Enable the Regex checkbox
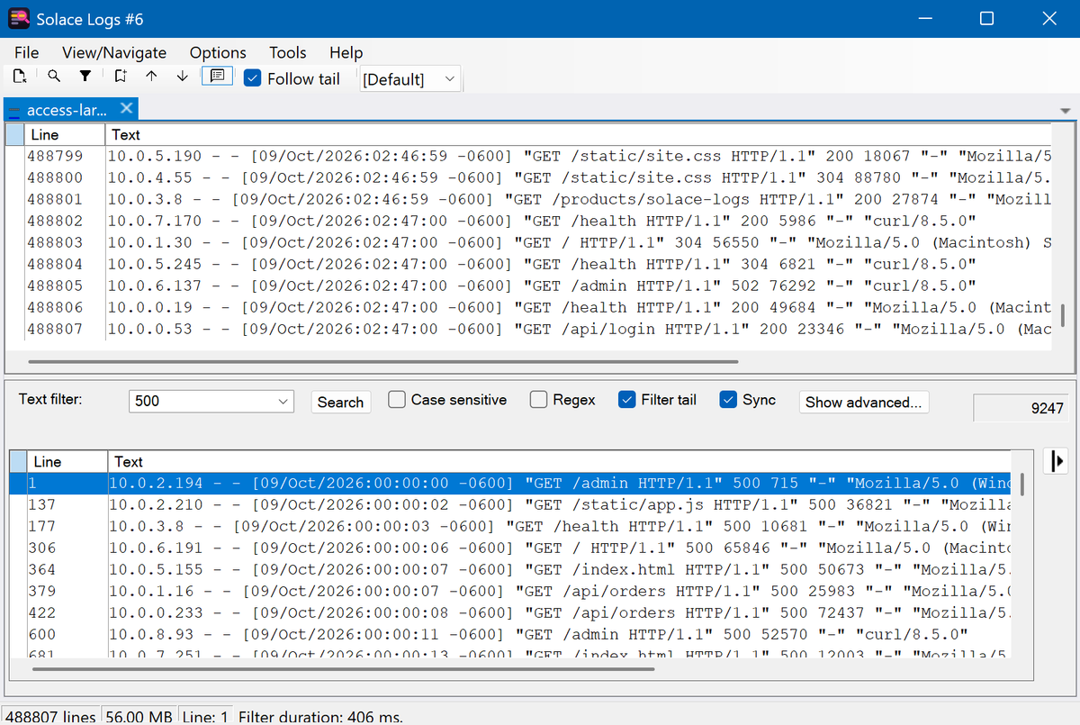 click(539, 400)
